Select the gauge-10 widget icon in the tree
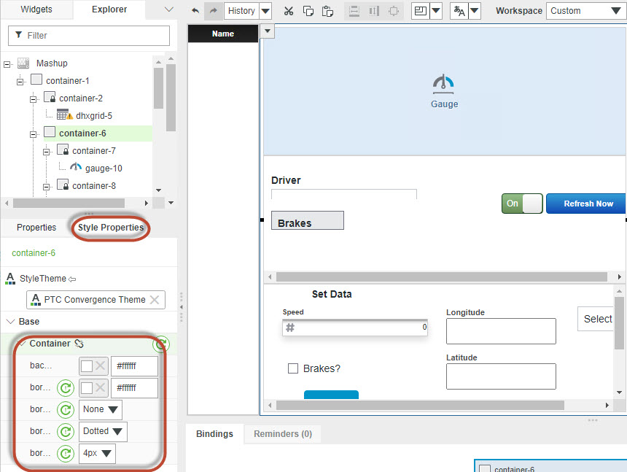Viewport: 627px width, 472px height. pos(74,168)
